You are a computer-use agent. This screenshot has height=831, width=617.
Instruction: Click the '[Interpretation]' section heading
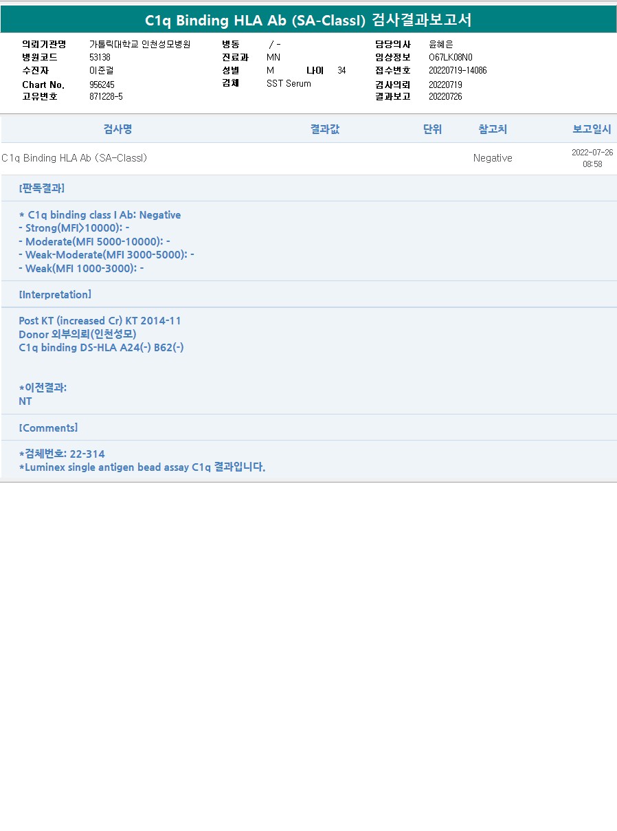55,294
